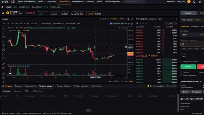Click the Deposit button

click(186, 92)
